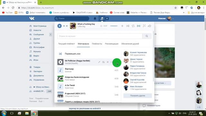Expand the hidden bookmarks chevron
The height and width of the screenshot is (116, 206).
[x=184, y=13]
